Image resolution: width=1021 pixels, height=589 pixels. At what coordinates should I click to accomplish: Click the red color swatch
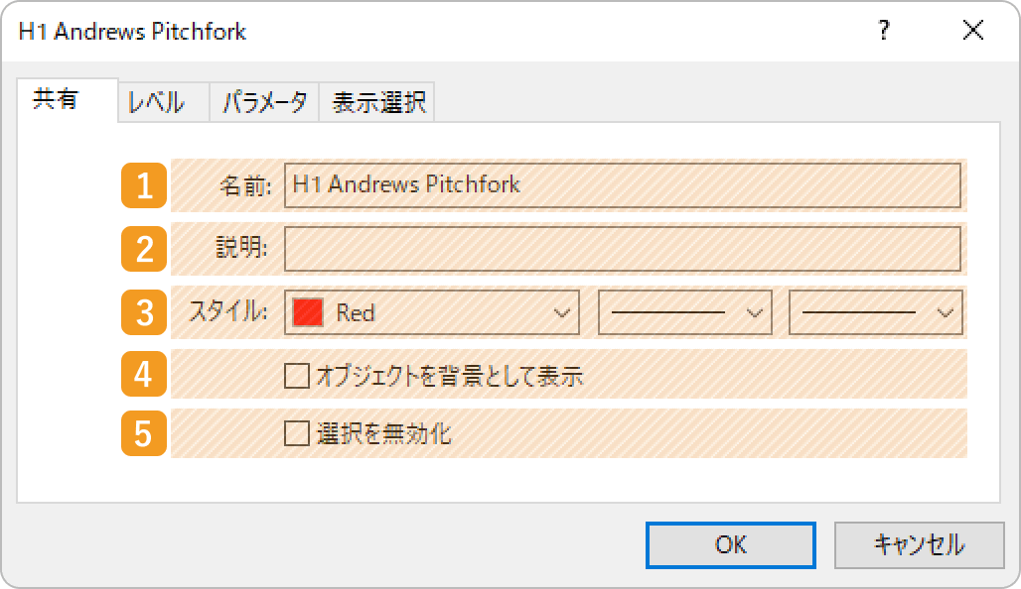[x=308, y=312]
